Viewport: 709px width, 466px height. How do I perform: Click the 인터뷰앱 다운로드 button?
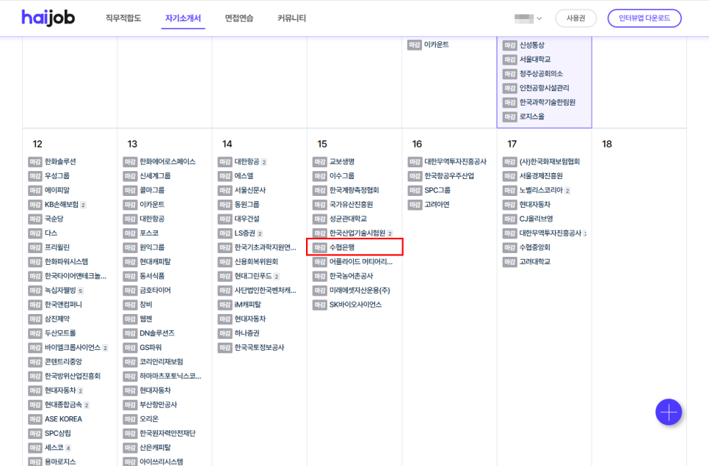coord(644,18)
